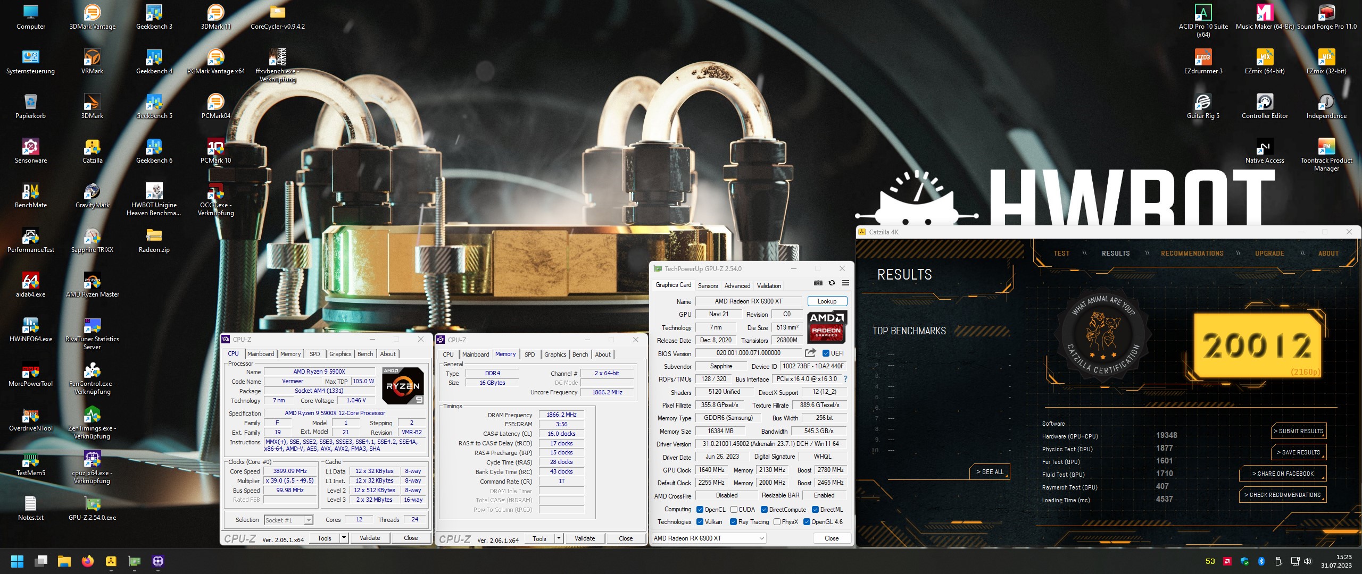Click the 20012 score badge in Catzilla
Screen dimensions: 1362x574
click(1258, 345)
